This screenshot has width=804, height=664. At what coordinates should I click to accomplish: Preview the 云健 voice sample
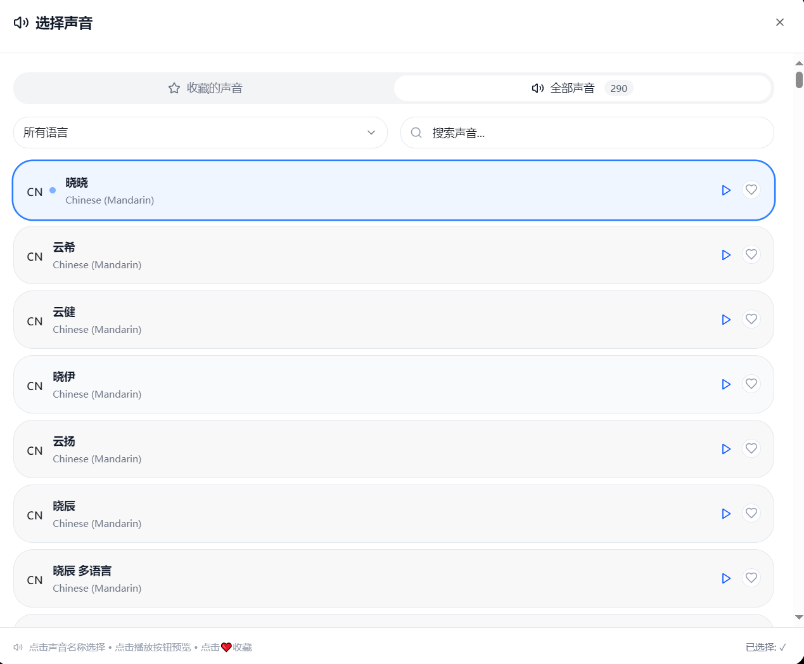pos(726,320)
